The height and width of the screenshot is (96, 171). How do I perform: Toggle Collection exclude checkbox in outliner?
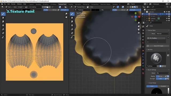click(x=165, y=12)
